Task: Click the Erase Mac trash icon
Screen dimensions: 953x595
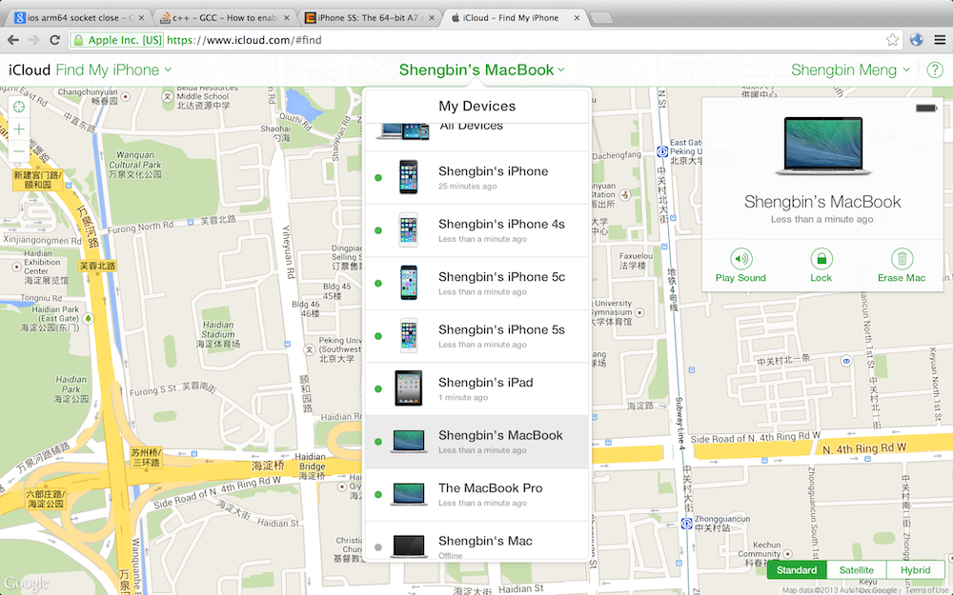Action: coord(902,259)
